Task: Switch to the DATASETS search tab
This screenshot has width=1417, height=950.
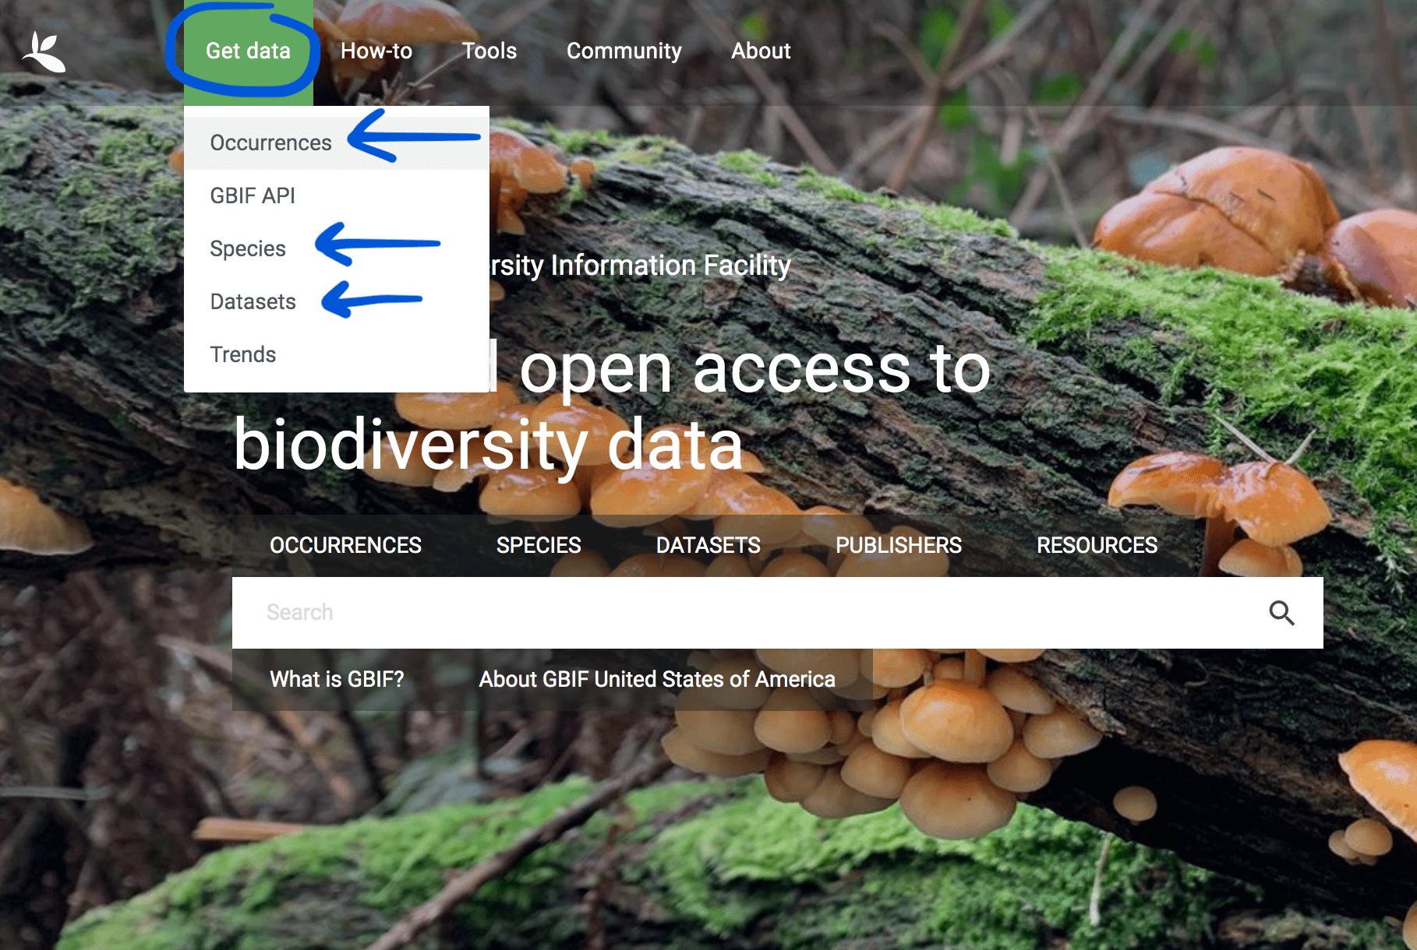Action: pyautogui.click(x=709, y=545)
